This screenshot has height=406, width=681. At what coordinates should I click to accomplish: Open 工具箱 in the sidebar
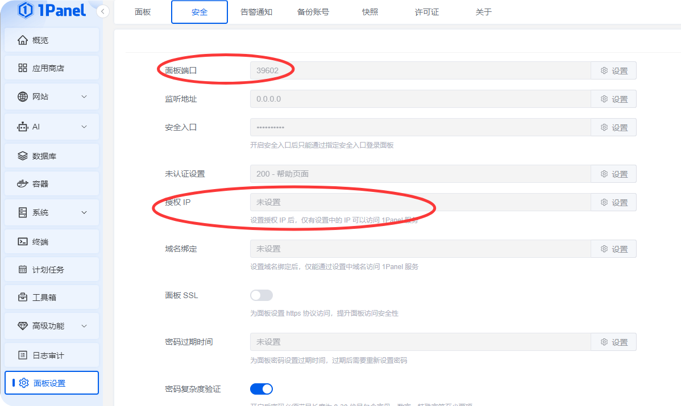(x=52, y=297)
